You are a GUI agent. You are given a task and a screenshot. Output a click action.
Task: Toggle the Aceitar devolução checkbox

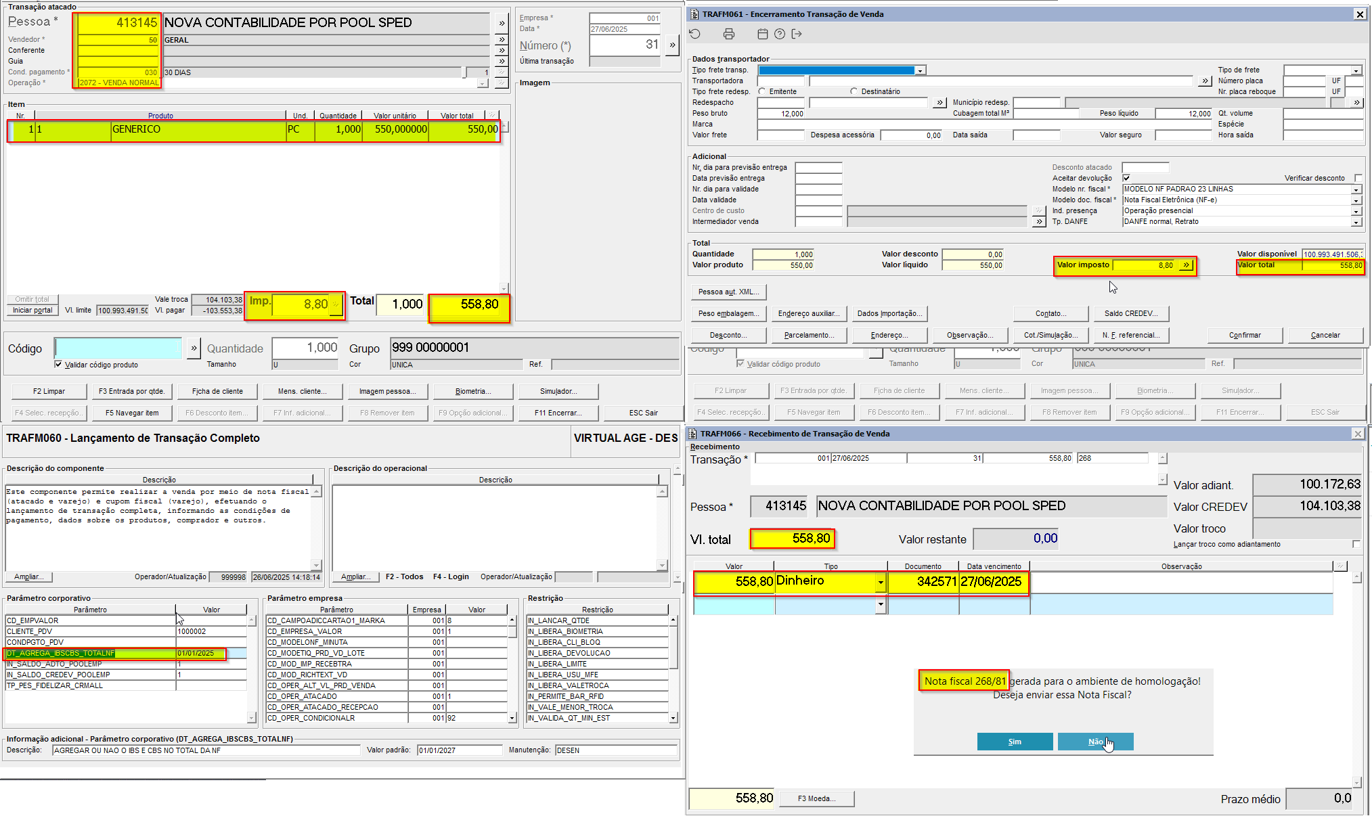1126,178
